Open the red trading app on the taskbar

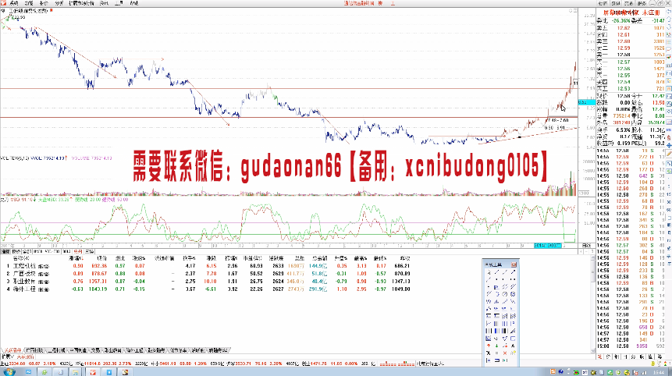93,372
